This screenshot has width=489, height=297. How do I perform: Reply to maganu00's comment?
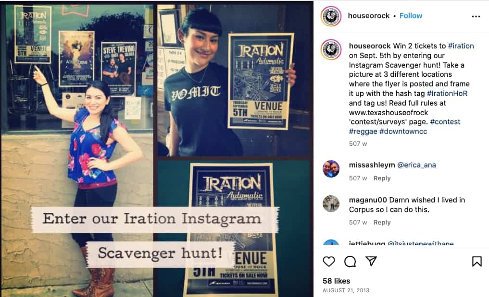point(382,222)
